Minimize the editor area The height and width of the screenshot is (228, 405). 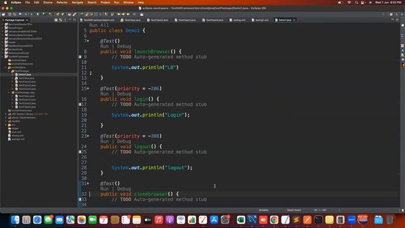(x=392, y=20)
